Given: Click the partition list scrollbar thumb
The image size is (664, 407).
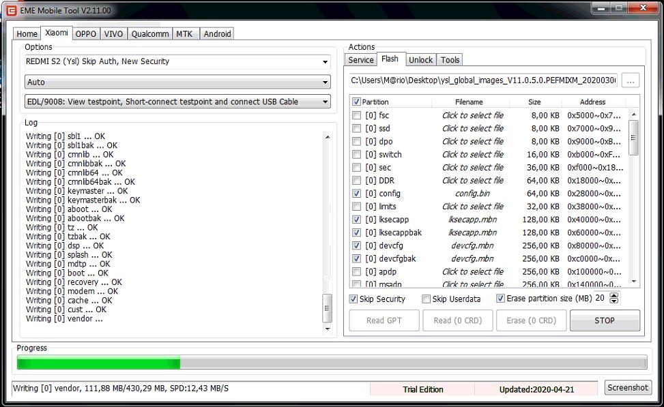Looking at the screenshot, I should pyautogui.click(x=633, y=138).
